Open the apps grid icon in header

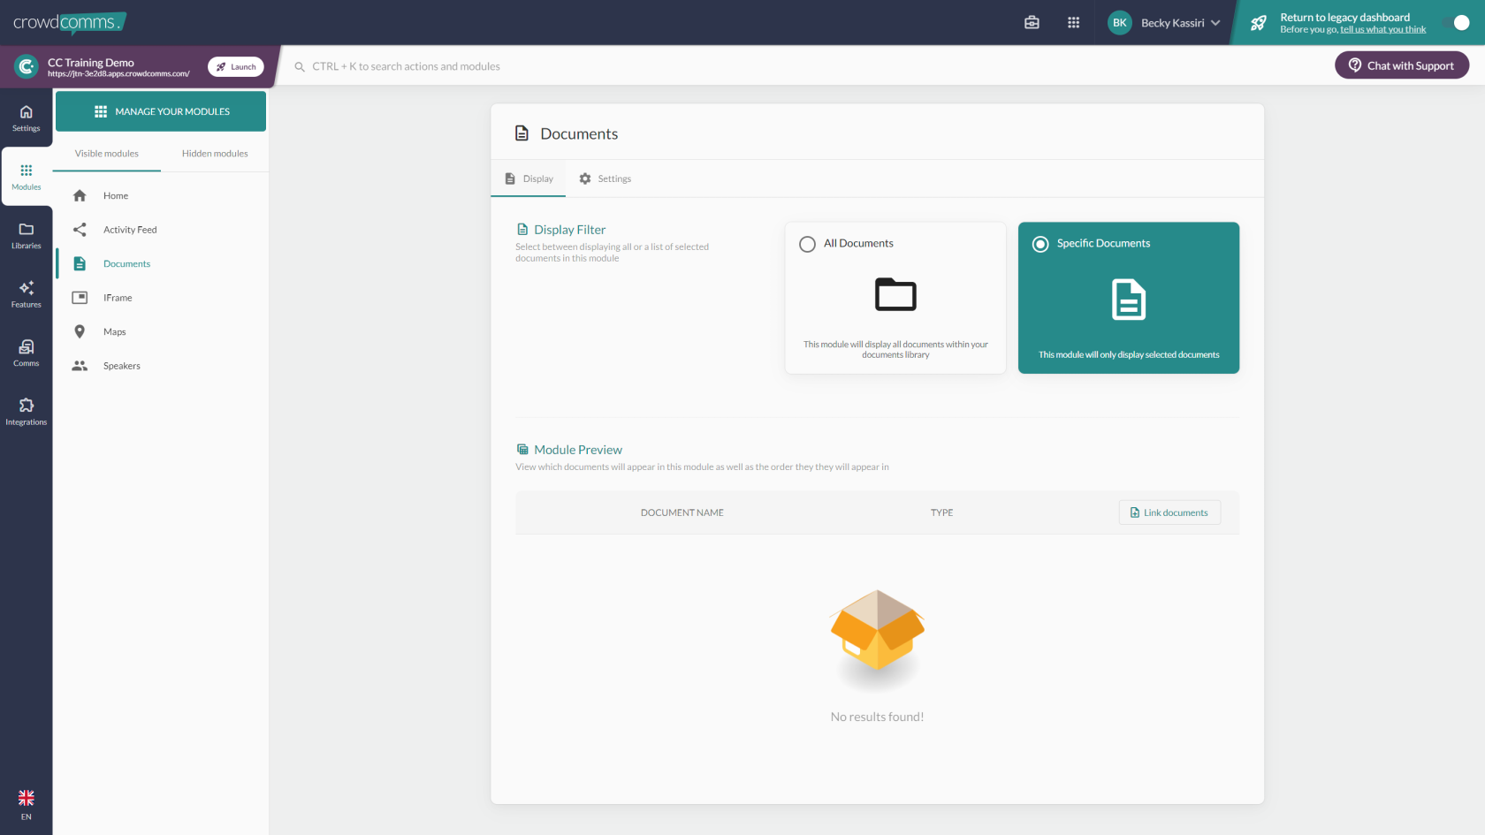[1073, 23]
